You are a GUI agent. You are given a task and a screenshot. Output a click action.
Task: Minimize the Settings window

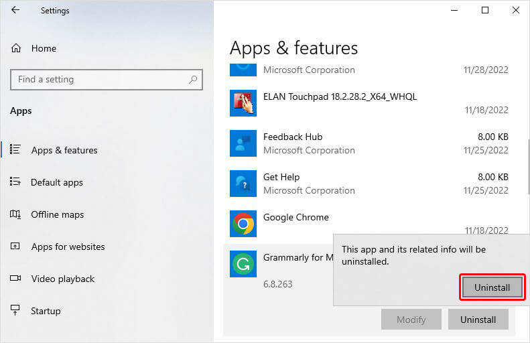tap(454, 10)
